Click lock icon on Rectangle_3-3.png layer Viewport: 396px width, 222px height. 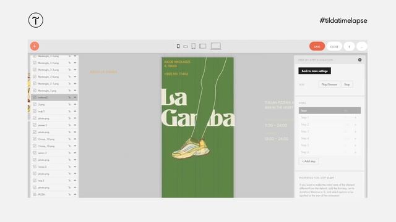click(x=69, y=70)
